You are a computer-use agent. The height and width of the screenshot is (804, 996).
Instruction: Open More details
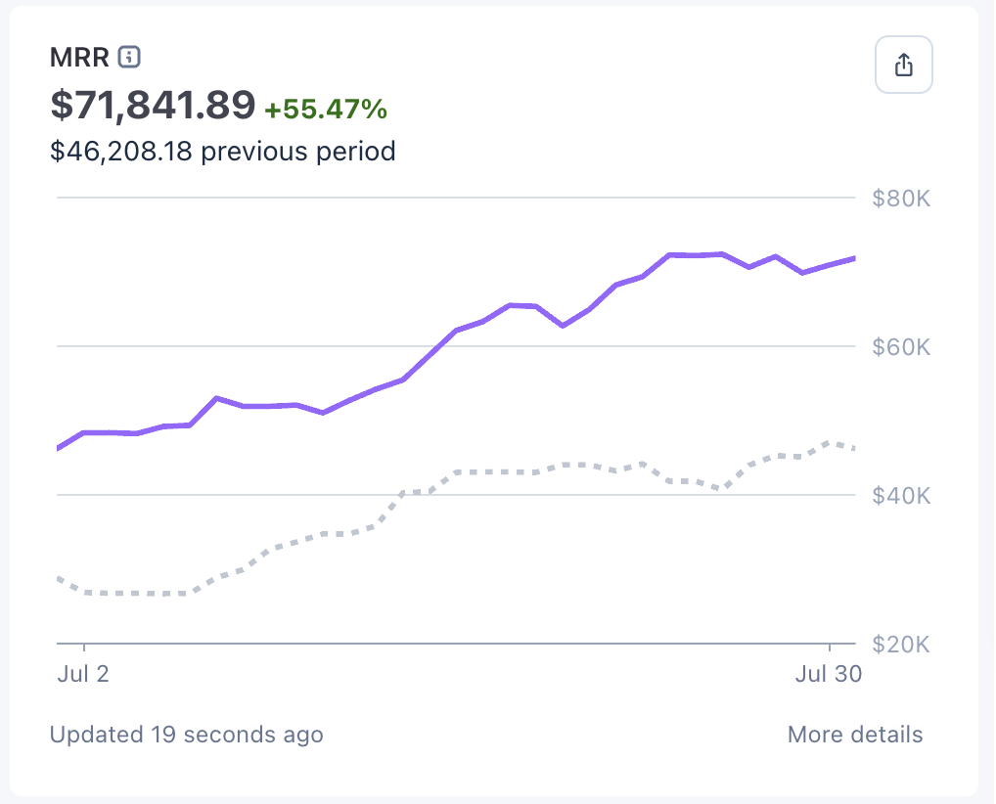pyautogui.click(x=854, y=735)
